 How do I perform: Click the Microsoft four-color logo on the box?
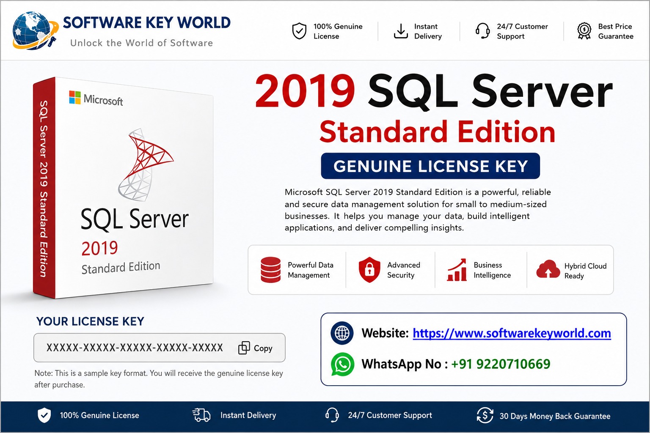tap(75, 97)
